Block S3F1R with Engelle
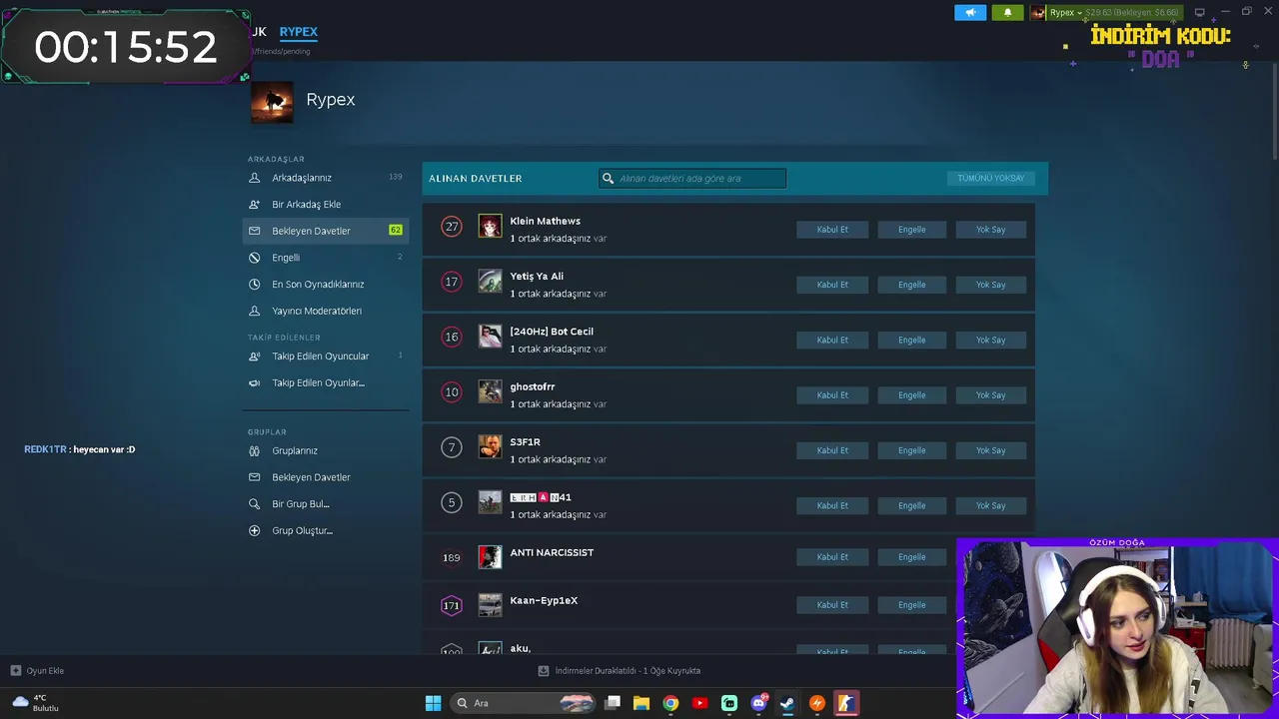This screenshot has height=719, width=1279. [911, 450]
